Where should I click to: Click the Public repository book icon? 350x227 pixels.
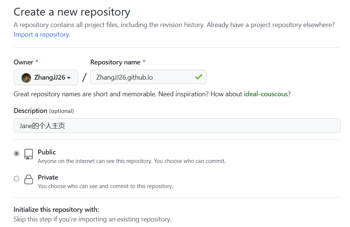(x=29, y=154)
